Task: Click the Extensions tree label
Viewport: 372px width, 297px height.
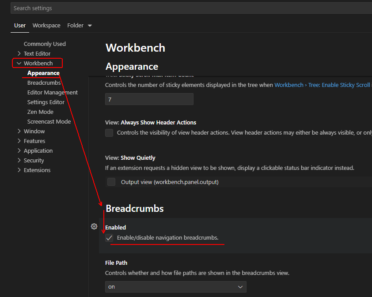Action: (x=37, y=170)
